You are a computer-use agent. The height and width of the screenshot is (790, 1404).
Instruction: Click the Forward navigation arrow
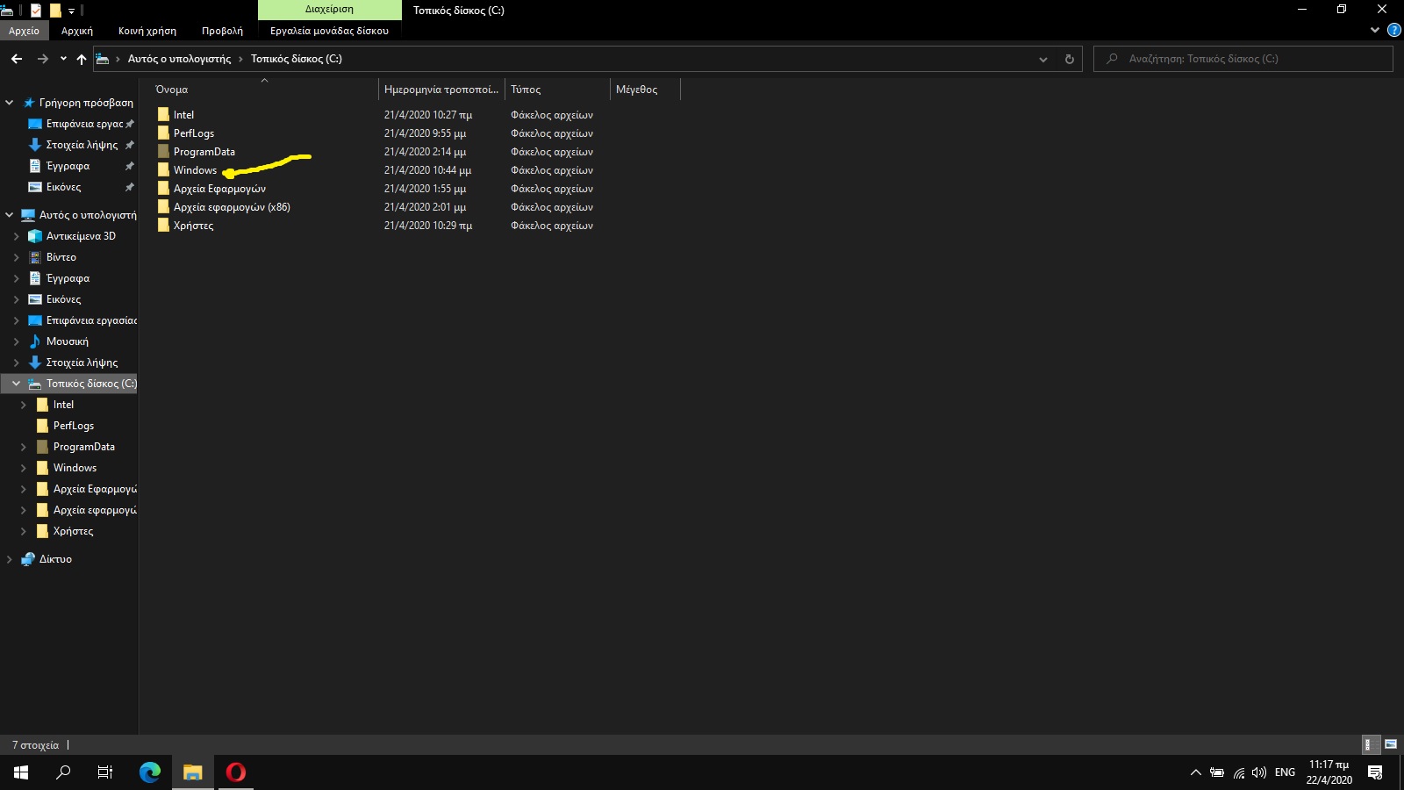[42, 59]
